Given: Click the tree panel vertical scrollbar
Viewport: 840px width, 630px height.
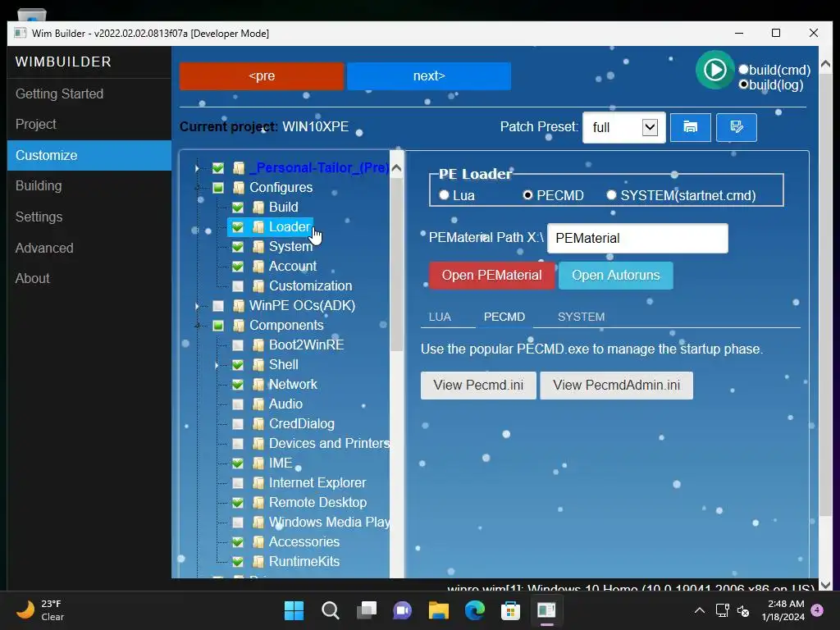Looking at the screenshot, I should (x=396, y=265).
